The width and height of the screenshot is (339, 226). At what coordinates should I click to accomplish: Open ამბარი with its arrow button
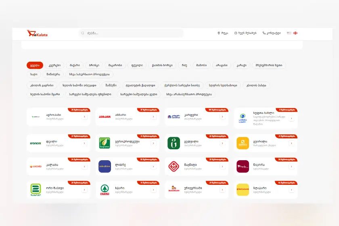pos(153,117)
